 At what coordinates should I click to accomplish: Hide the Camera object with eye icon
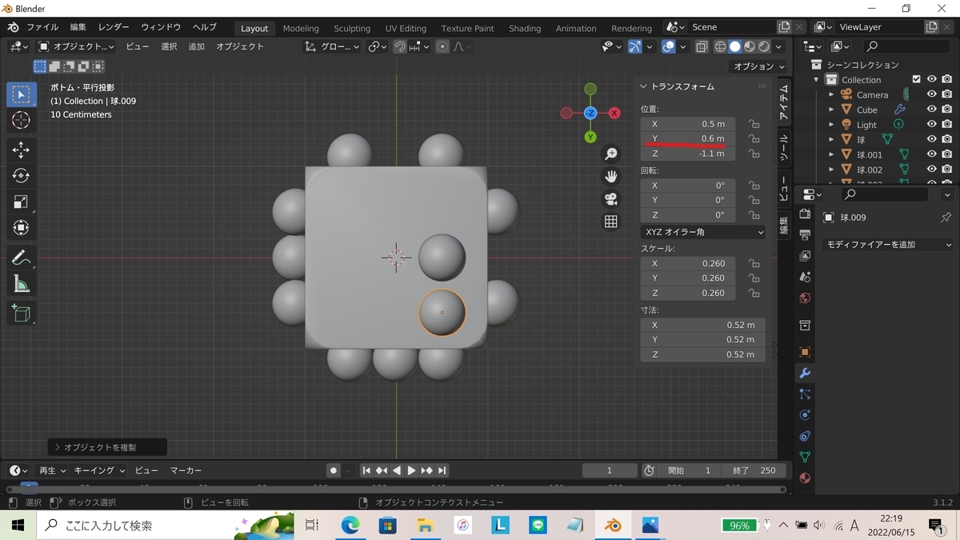pyautogui.click(x=931, y=94)
